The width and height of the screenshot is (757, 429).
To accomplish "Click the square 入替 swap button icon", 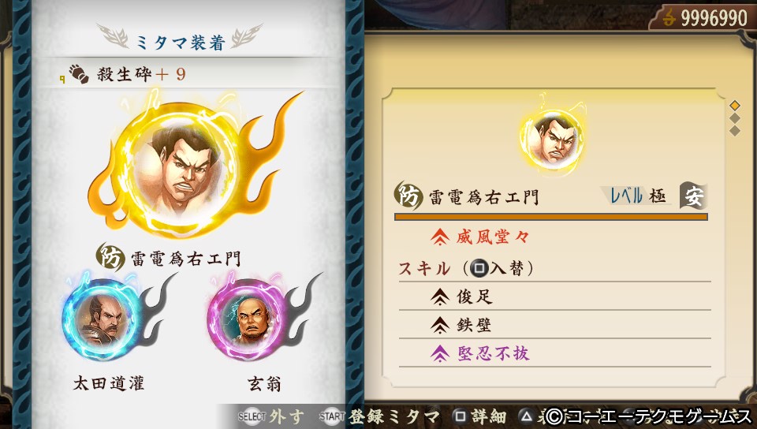I will tap(479, 268).
